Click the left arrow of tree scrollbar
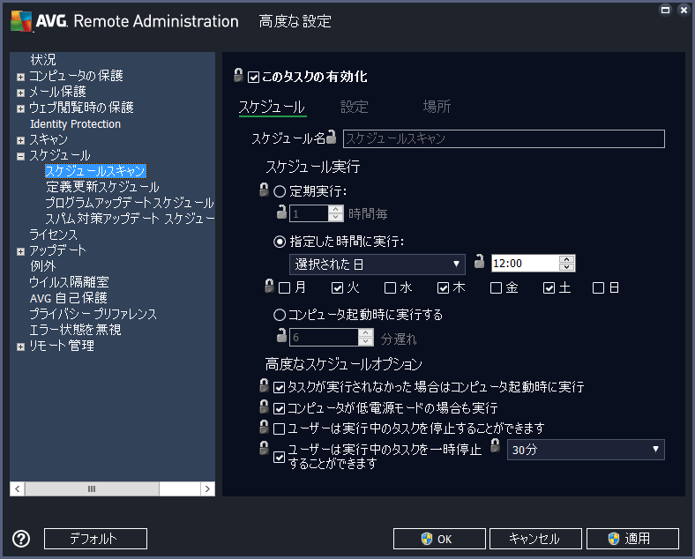 click(x=18, y=488)
